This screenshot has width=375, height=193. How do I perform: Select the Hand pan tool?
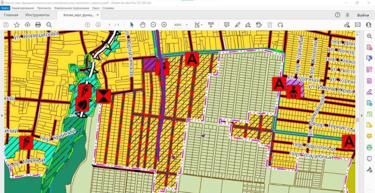(143, 25)
